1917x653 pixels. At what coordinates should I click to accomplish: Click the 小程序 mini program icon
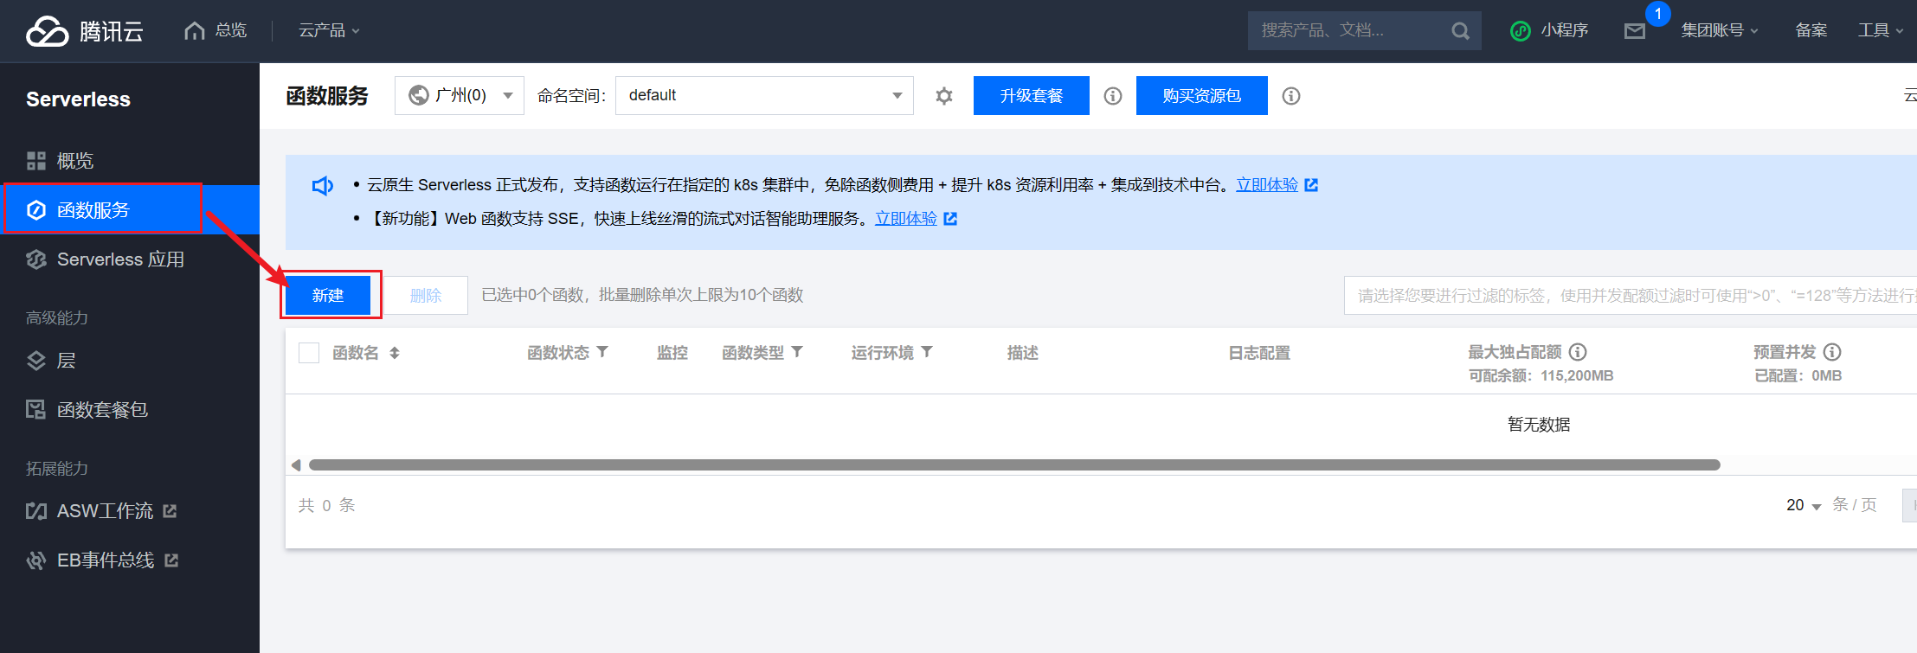pos(1520,31)
